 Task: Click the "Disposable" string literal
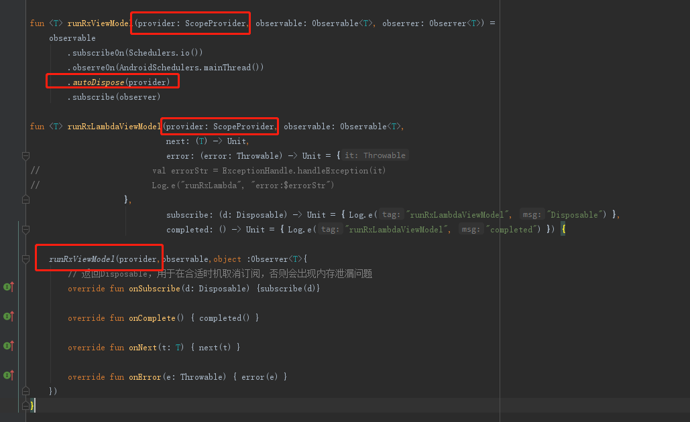click(x=574, y=215)
